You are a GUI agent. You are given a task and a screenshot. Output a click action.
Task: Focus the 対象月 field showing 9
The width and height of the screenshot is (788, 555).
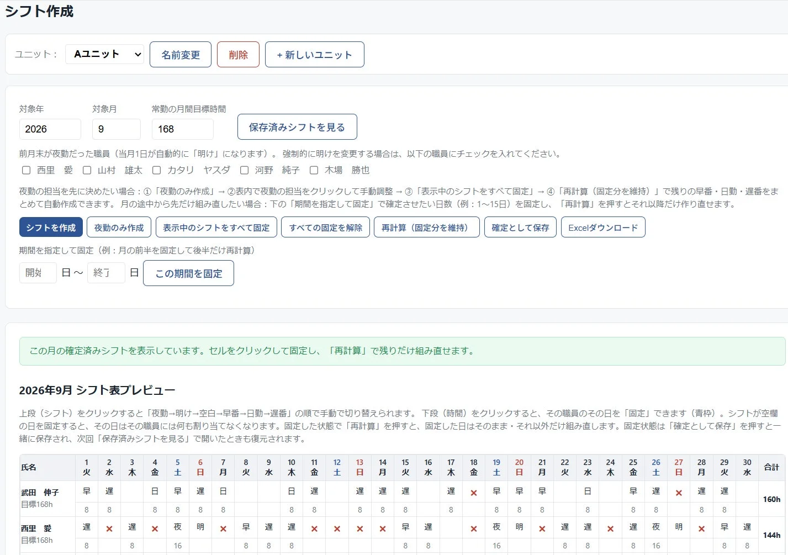pyautogui.click(x=117, y=129)
